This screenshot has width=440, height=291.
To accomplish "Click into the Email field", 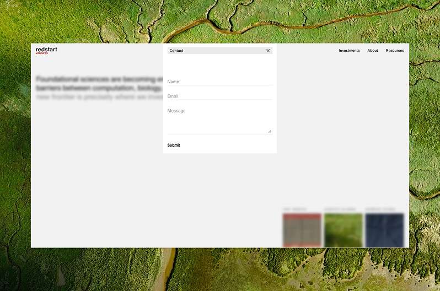I will point(219,96).
